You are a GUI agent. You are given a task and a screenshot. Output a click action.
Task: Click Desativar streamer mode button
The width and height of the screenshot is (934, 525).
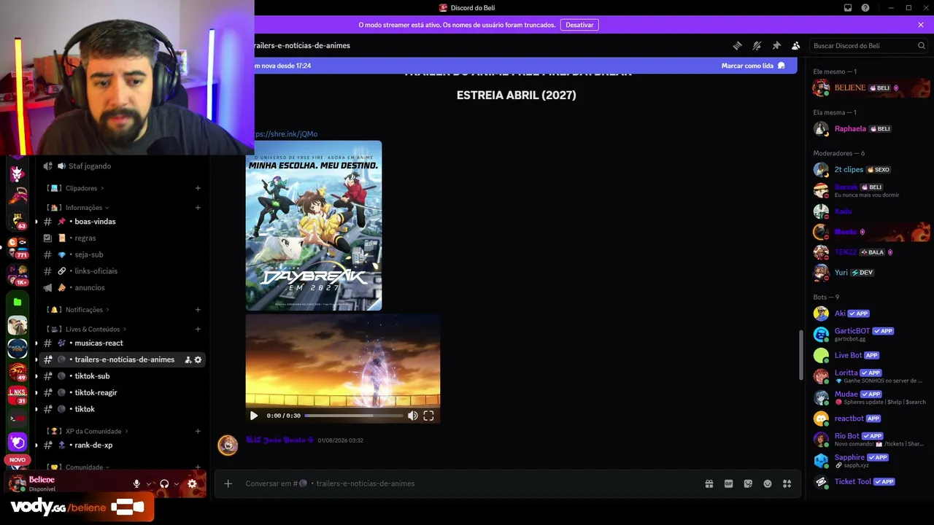coord(579,25)
